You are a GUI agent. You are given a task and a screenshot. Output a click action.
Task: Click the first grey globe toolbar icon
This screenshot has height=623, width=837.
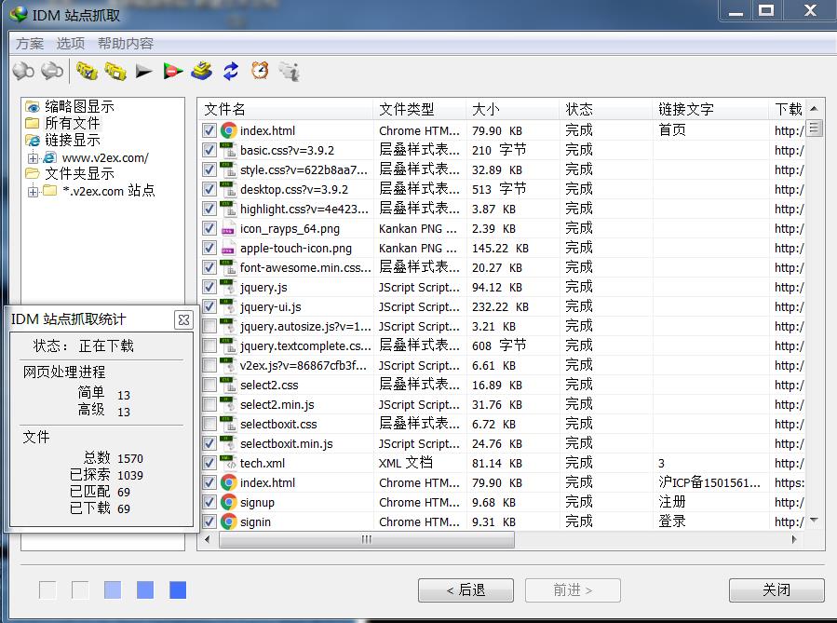23,71
